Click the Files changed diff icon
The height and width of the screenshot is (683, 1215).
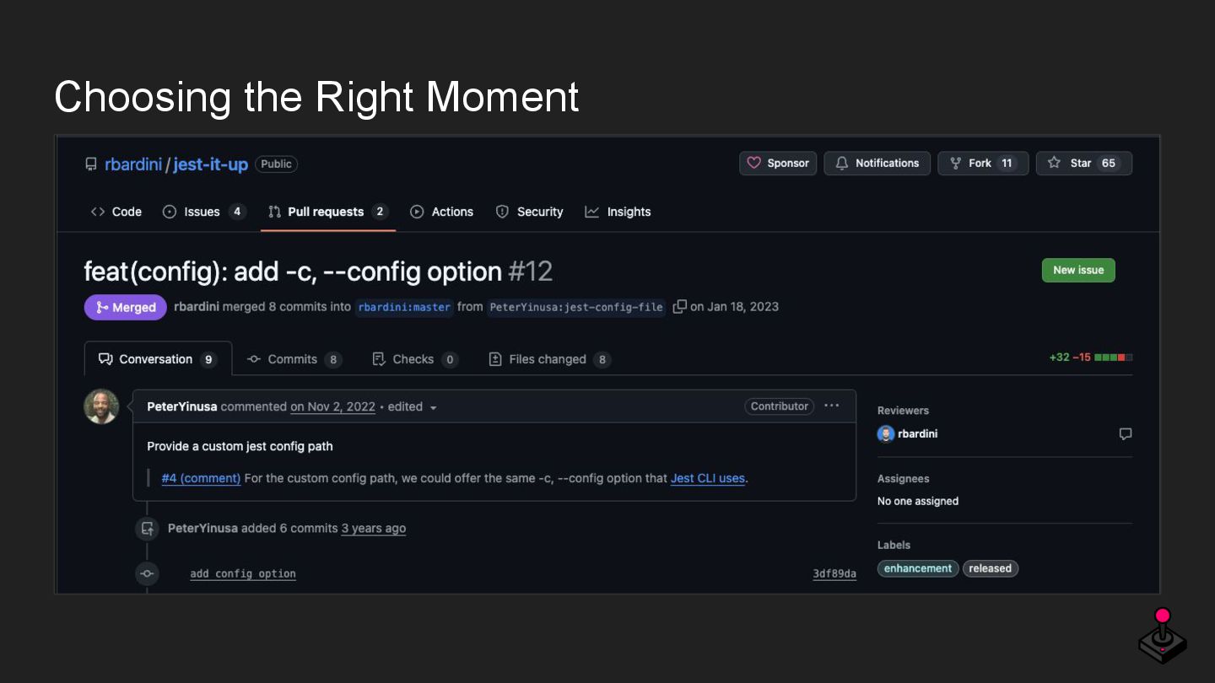coord(495,359)
